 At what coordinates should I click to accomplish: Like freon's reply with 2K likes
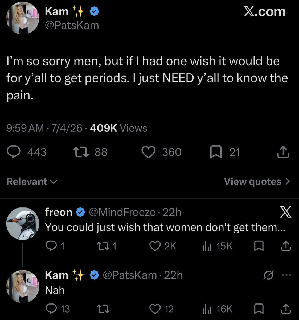[x=155, y=246]
